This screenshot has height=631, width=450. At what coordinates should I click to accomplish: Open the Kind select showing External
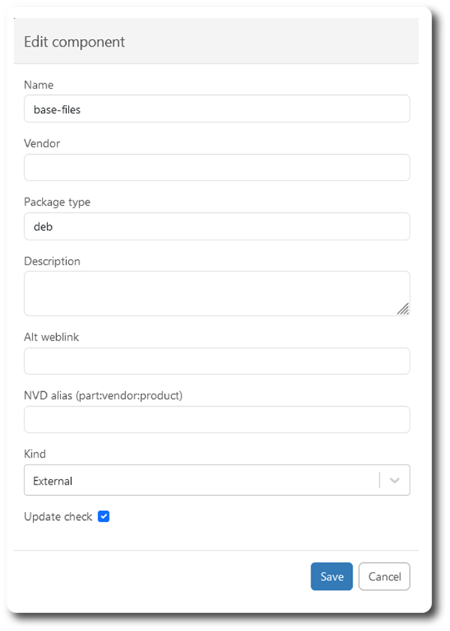pyautogui.click(x=202, y=481)
